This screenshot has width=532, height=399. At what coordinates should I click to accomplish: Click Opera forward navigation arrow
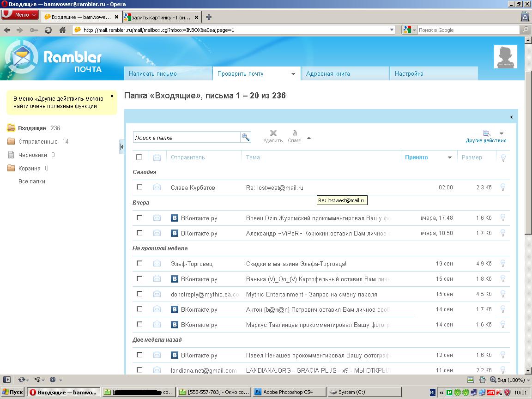click(20, 30)
